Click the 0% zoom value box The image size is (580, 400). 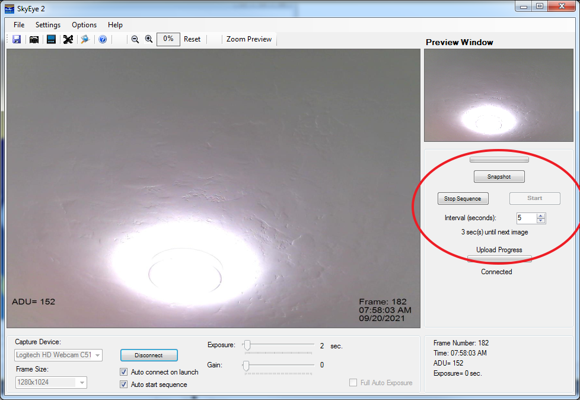pyautogui.click(x=168, y=39)
